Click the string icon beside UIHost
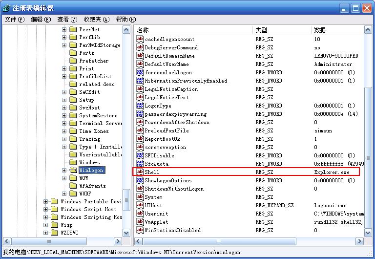This screenshot has height=259, width=375. click(140, 205)
